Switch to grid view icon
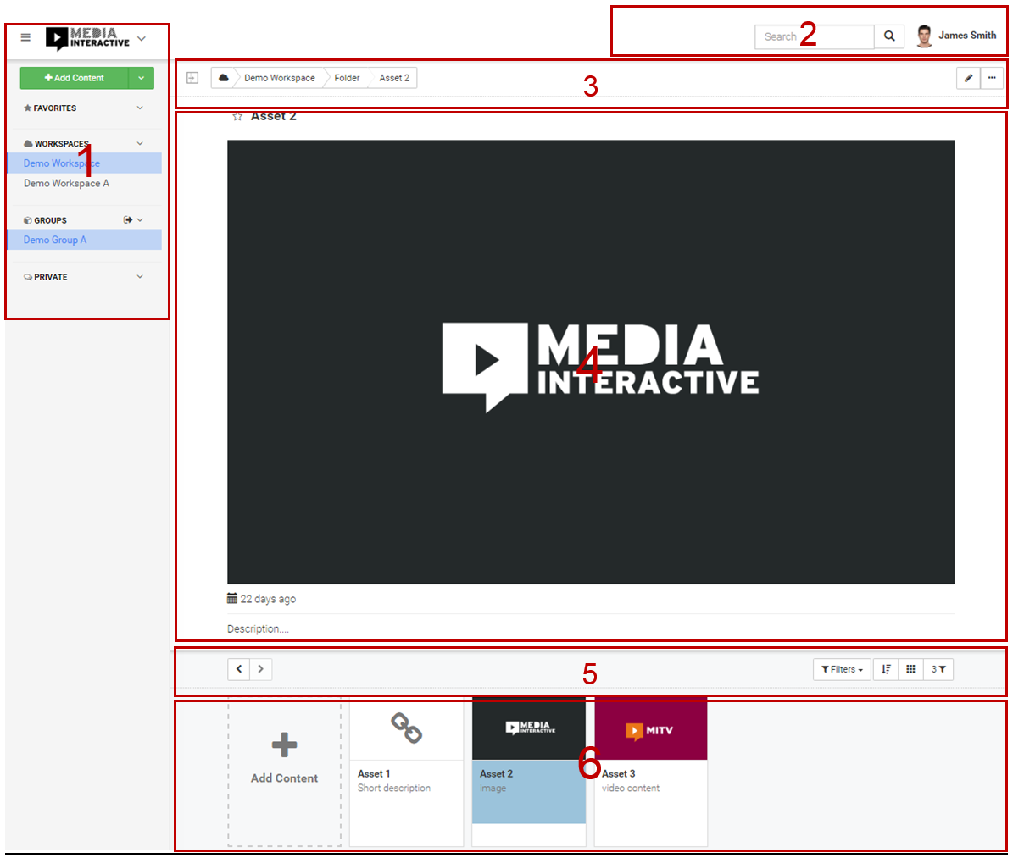 pyautogui.click(x=910, y=669)
